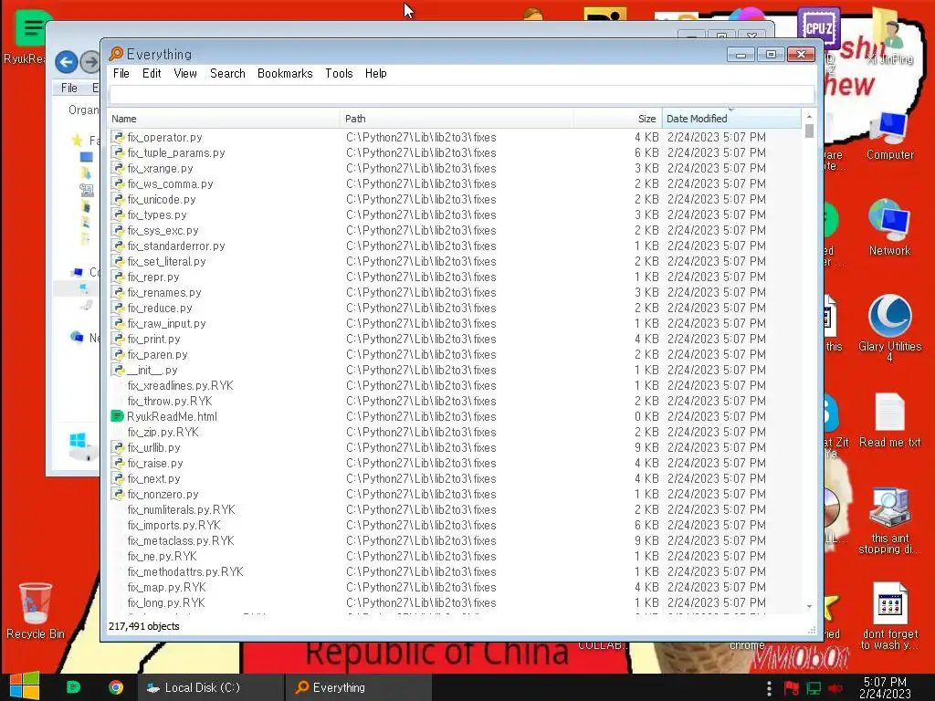935x701 pixels.
Task: Select the fix_types.py file icon
Action: (x=118, y=214)
